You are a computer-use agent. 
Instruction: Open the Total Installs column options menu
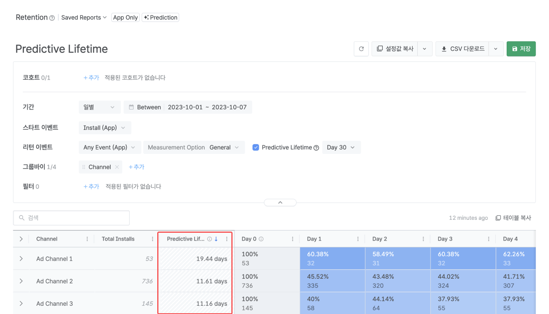click(153, 239)
